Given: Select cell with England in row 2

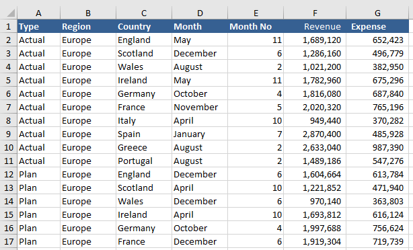Looking at the screenshot, I should 144,40.
